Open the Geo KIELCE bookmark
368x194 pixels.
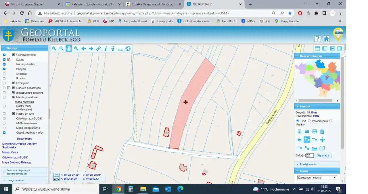tap(227, 21)
